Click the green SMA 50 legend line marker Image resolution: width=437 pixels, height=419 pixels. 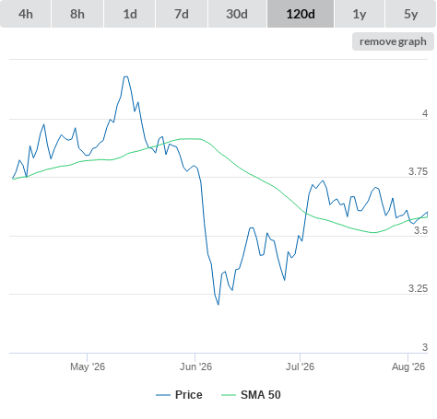pos(229,395)
